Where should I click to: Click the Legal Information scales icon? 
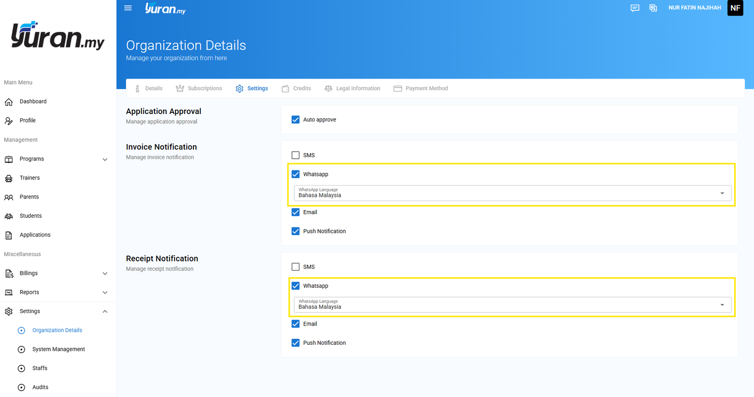[x=329, y=88]
